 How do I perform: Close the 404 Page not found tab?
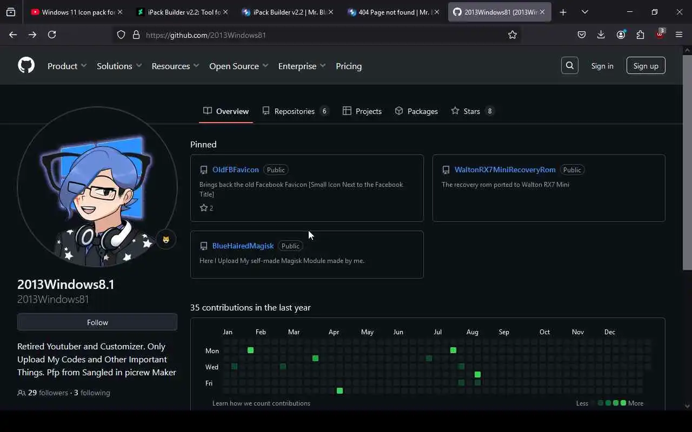coord(437,12)
